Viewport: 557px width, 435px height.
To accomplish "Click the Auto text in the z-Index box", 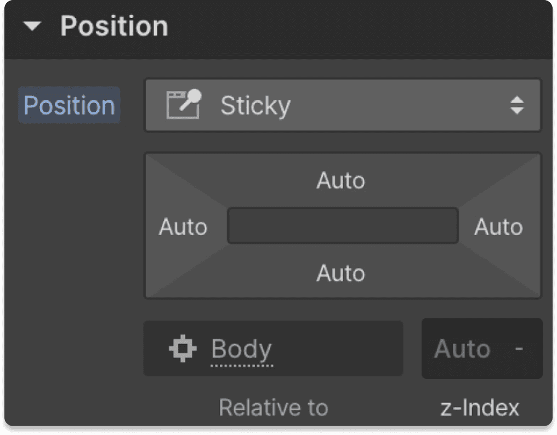I will 462,348.
